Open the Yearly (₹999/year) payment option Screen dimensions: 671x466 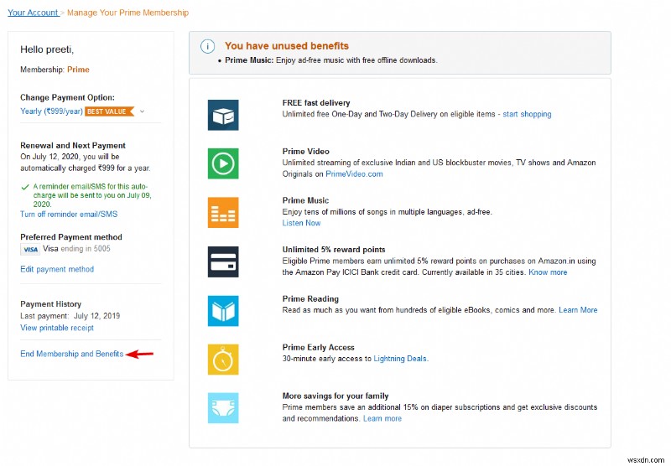[51, 111]
